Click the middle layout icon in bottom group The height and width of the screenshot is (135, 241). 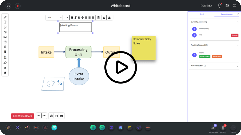pos(56,116)
